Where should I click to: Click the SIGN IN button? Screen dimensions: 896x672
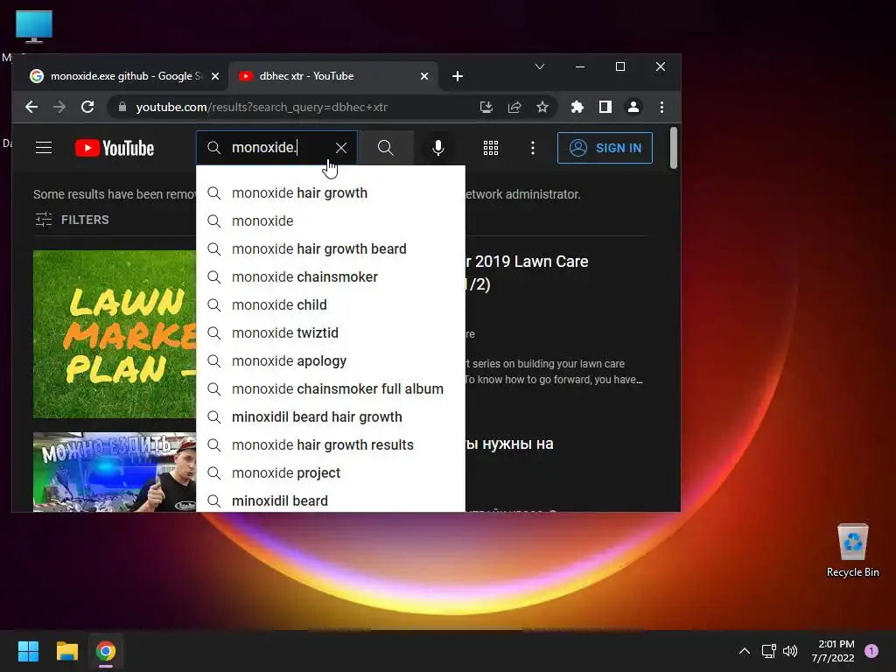[x=605, y=148]
